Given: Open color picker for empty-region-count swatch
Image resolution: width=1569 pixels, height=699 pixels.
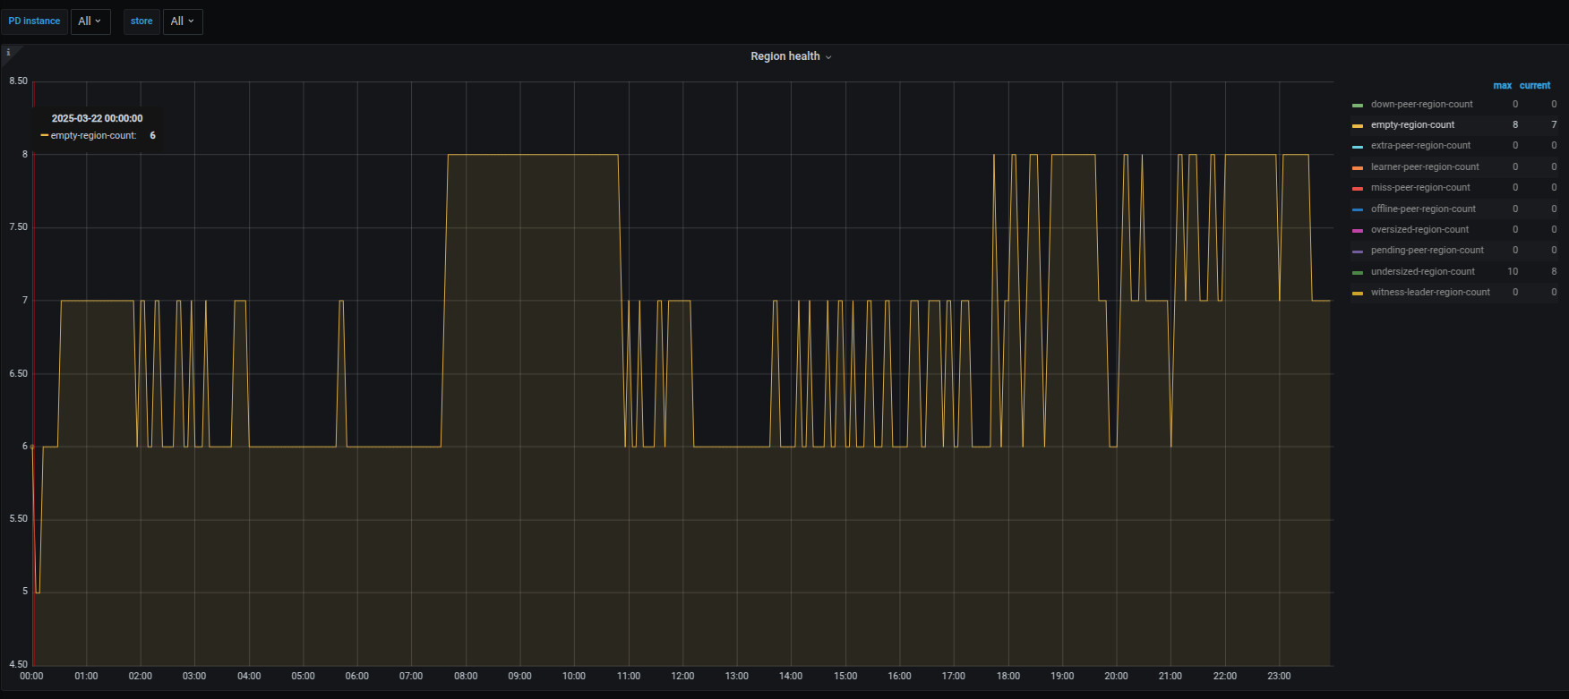Looking at the screenshot, I should pyautogui.click(x=1358, y=126).
